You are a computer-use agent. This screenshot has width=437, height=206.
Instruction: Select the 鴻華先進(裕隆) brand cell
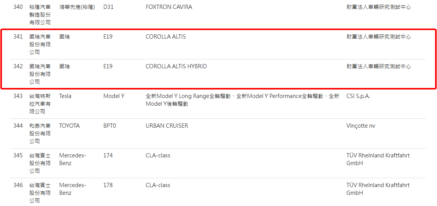(77, 7)
